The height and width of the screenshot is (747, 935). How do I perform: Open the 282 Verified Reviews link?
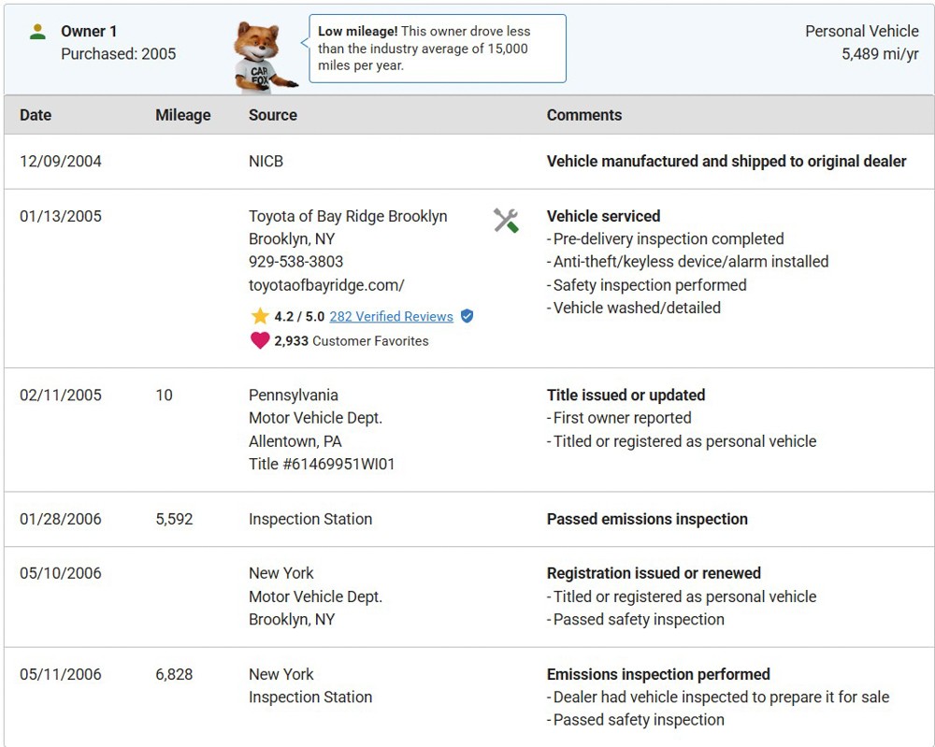tap(391, 317)
